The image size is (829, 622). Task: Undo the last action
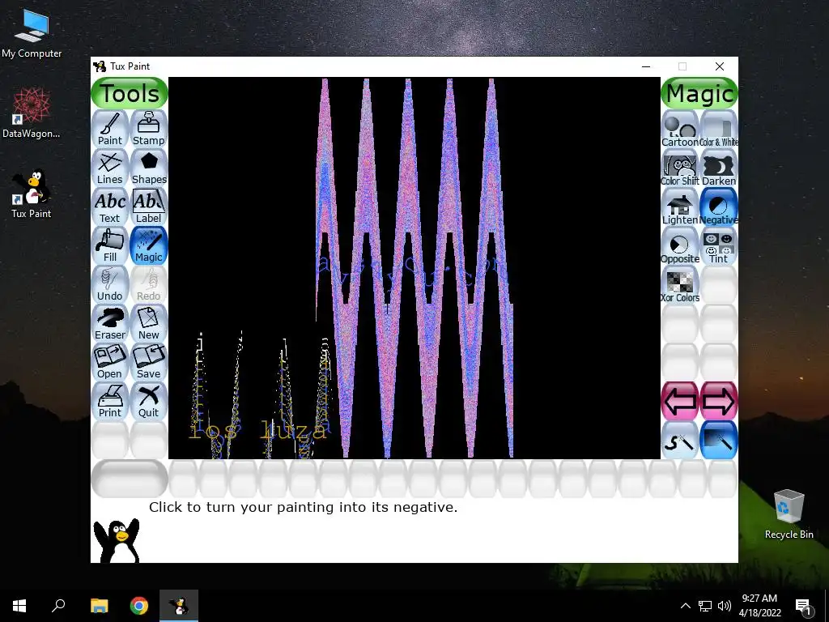pos(110,284)
